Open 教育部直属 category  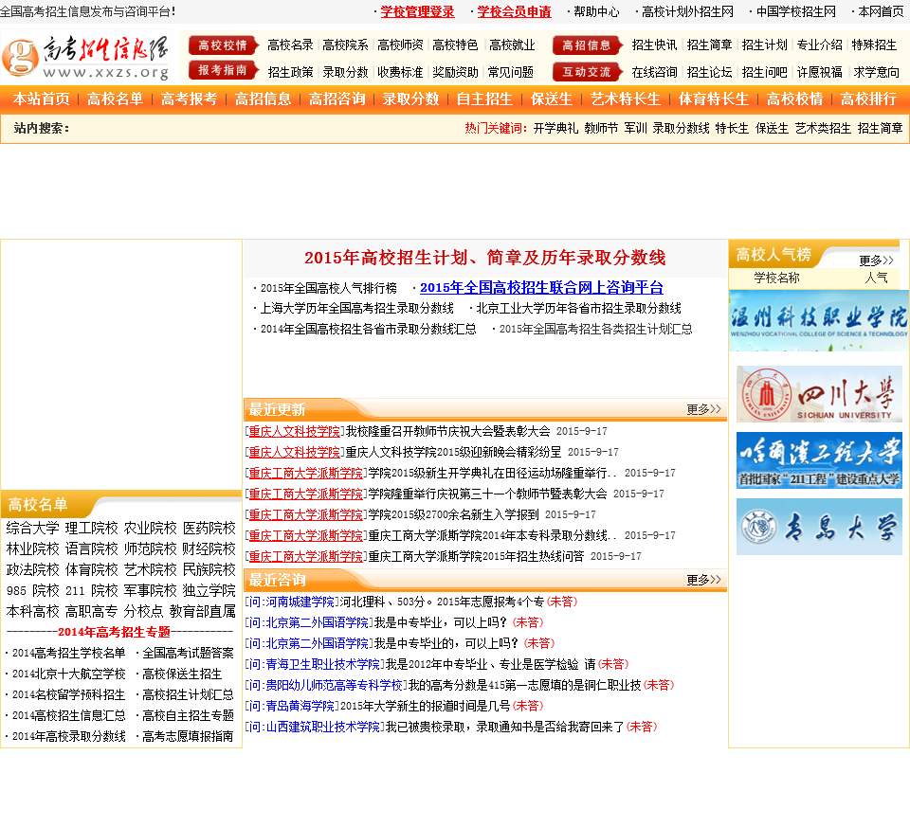click(203, 612)
